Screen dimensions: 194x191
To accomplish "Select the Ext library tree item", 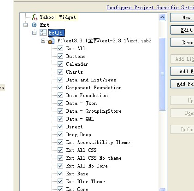I will [45, 25].
